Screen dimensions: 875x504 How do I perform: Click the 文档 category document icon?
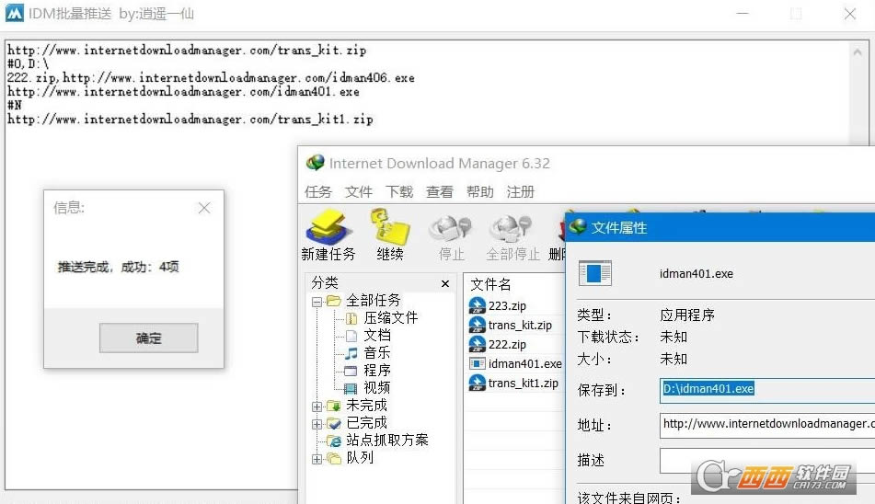[x=351, y=336]
